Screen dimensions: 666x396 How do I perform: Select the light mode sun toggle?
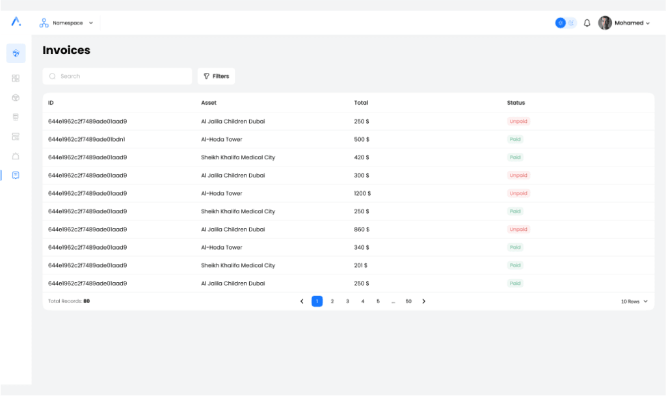coord(560,23)
